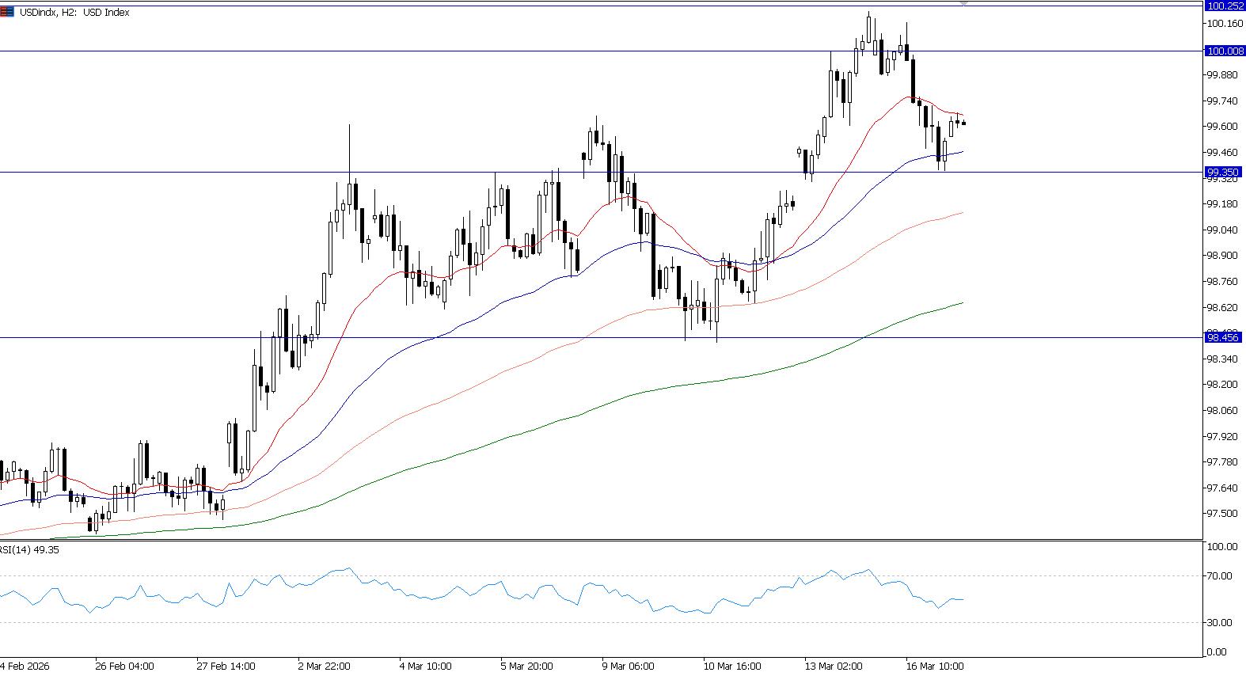This screenshot has height=676, width=1246.
Task: Select the 99.350 horizontal line price label
Action: click(1223, 172)
